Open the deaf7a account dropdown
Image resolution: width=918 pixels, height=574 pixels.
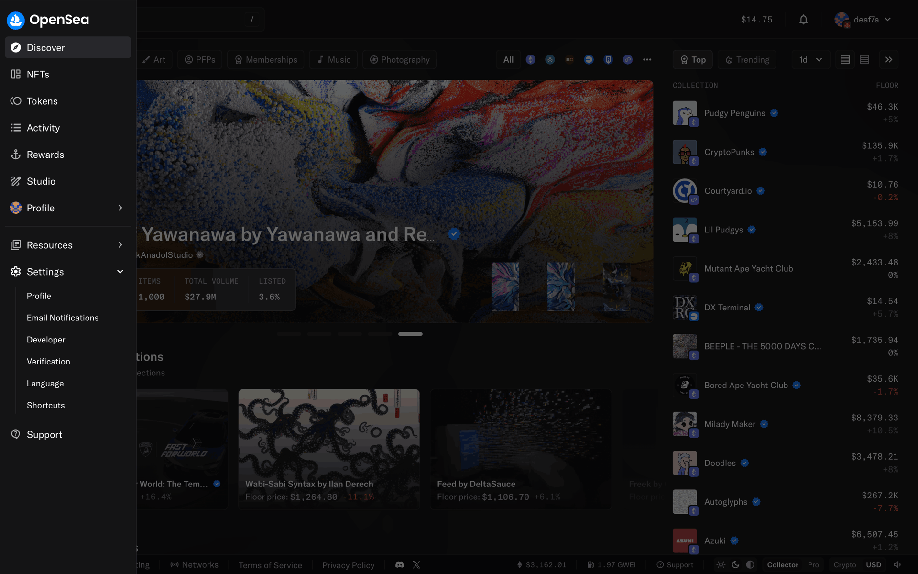863,20
